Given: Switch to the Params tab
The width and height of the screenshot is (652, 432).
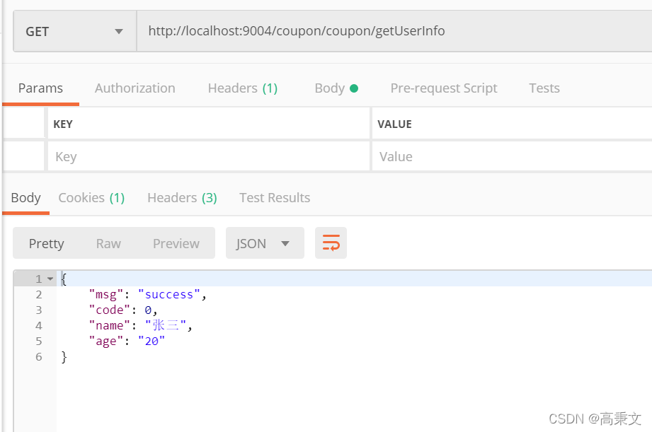Looking at the screenshot, I should pyautogui.click(x=40, y=88).
